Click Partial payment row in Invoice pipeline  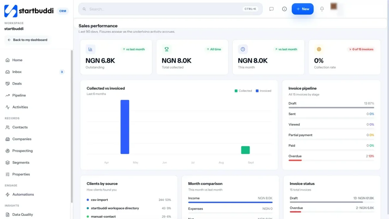pos(331,137)
